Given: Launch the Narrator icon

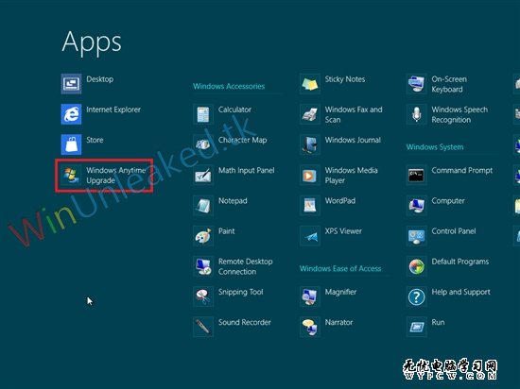Looking at the screenshot, I should (x=310, y=327).
